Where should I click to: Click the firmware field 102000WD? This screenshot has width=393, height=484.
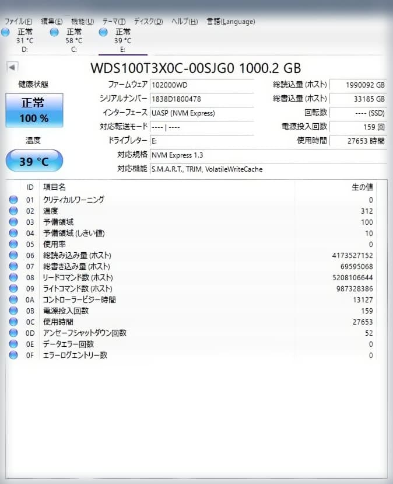[202, 85]
